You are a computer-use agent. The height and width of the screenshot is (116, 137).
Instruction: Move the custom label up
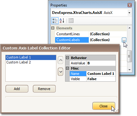(60, 60)
